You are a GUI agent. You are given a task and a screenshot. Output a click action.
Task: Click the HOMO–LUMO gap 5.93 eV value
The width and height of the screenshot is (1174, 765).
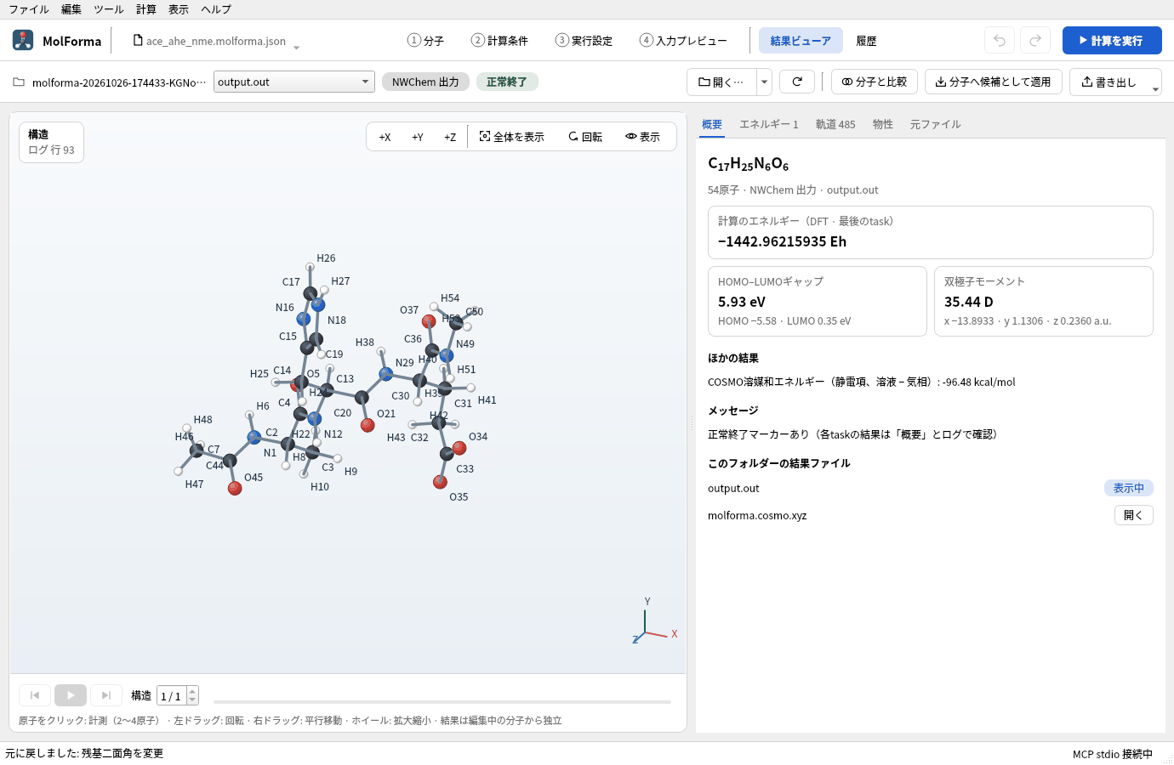[x=742, y=302]
